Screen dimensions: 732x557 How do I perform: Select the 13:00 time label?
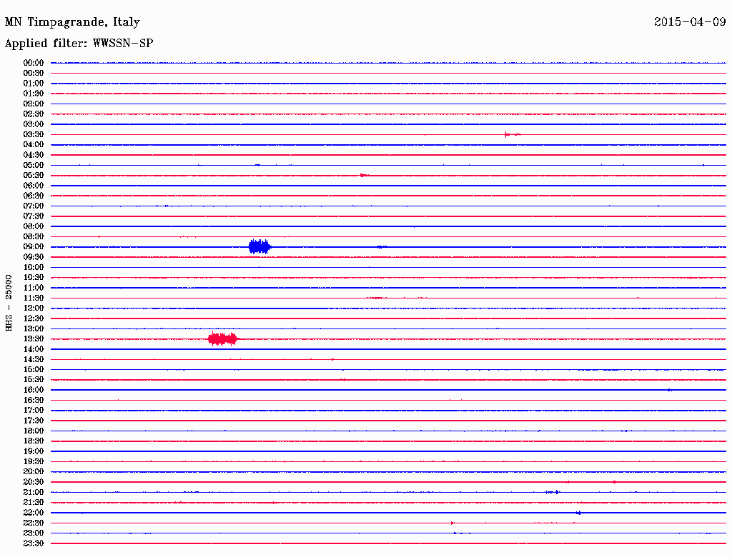[x=33, y=328]
